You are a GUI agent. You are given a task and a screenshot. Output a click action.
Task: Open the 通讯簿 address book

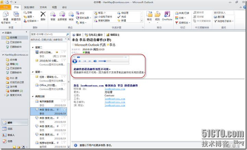tap(219, 17)
